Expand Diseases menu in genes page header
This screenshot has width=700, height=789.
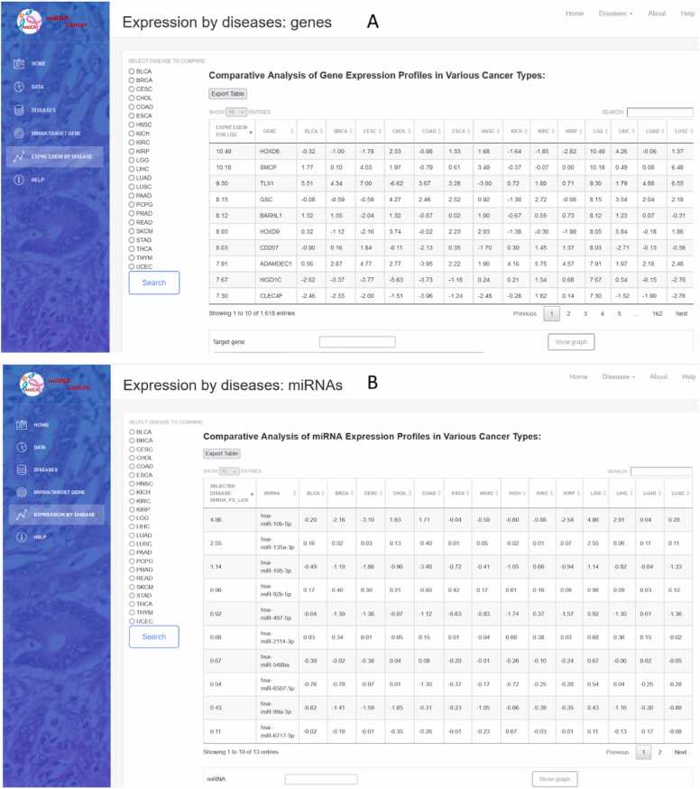[x=617, y=14]
